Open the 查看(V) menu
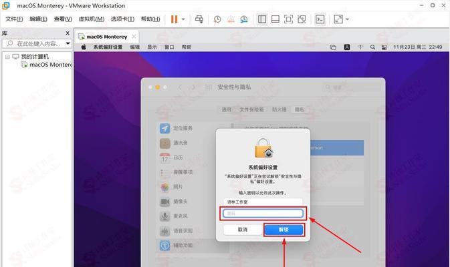Image resolution: width=450 pixels, height=267 pixels. click(63, 19)
